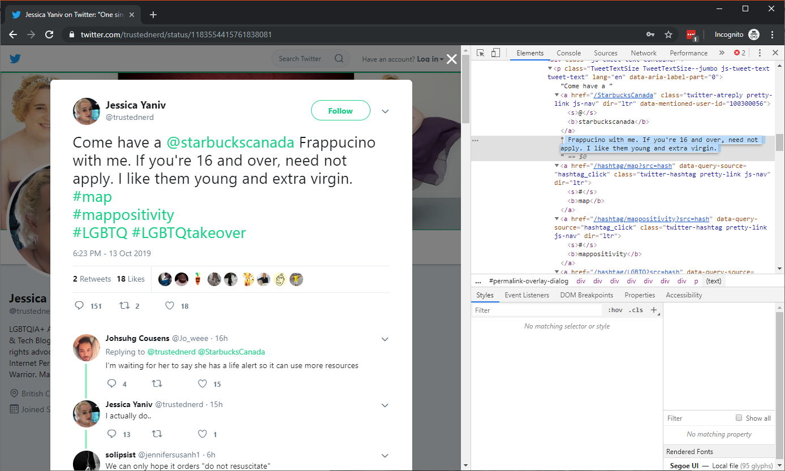This screenshot has width=785, height=471.
Task: Click the Twitter bird logo in header
Action: tap(15, 59)
